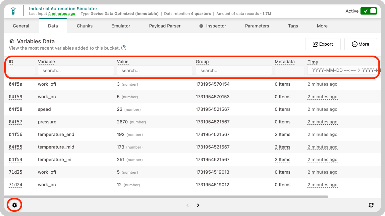Open the table settings gear icon

(x=15, y=205)
